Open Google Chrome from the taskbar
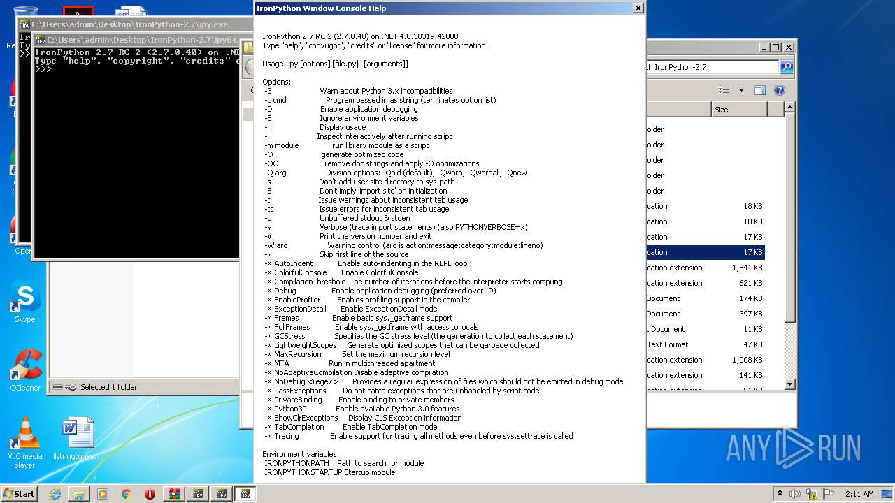Image resolution: width=895 pixels, height=503 pixels. (x=127, y=494)
